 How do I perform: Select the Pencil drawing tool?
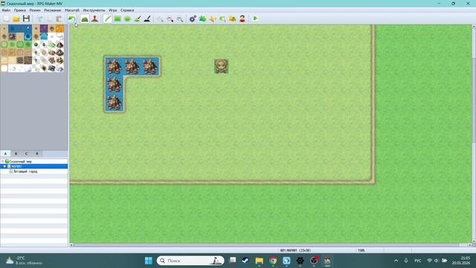click(x=107, y=19)
